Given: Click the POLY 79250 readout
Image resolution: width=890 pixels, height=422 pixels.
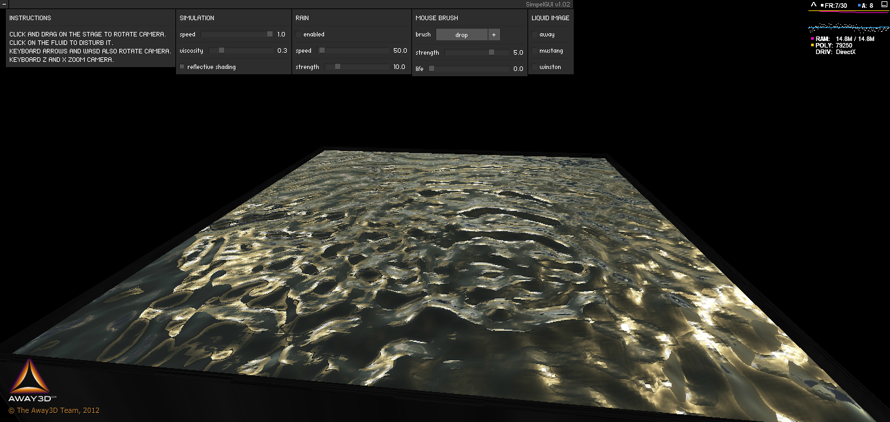Looking at the screenshot, I should click(x=831, y=46).
